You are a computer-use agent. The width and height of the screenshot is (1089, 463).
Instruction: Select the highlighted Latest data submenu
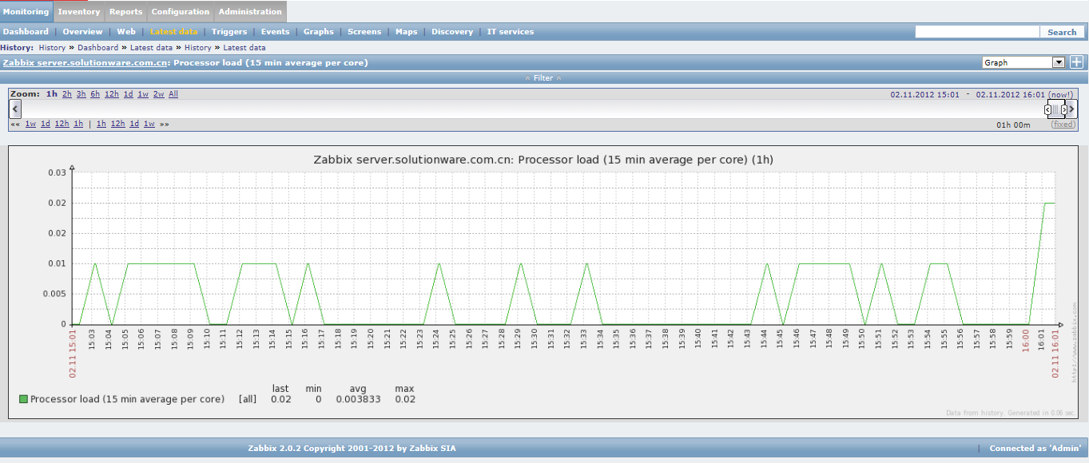[173, 32]
